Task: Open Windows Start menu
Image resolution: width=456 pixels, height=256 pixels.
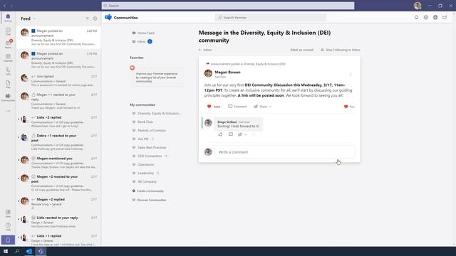Action: pos(6,251)
